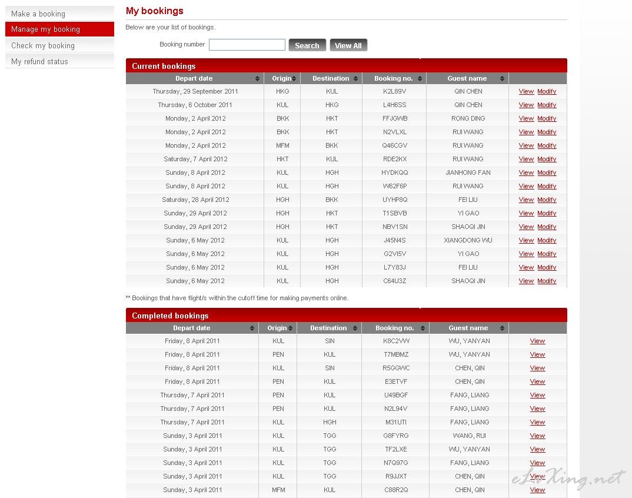Modify booking K2L89V
This screenshot has width=632, height=498.
coord(547,91)
